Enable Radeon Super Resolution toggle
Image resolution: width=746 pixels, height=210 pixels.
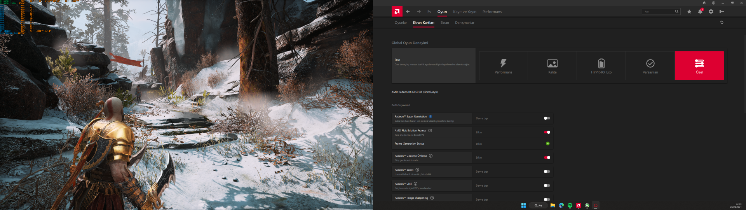(547, 118)
